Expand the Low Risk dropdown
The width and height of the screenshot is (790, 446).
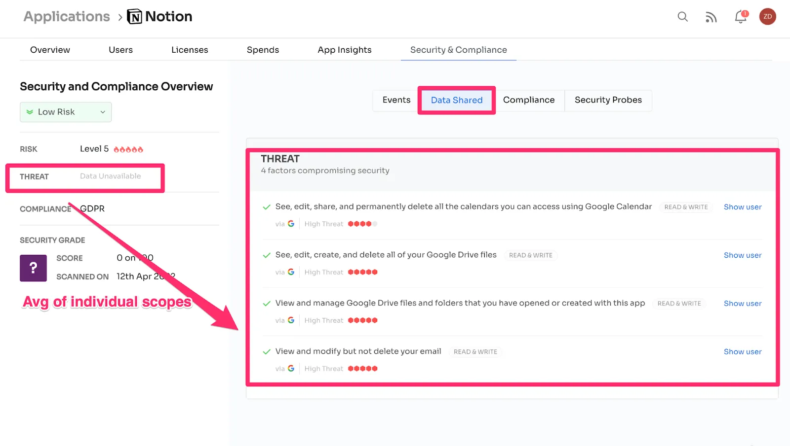[66, 112]
